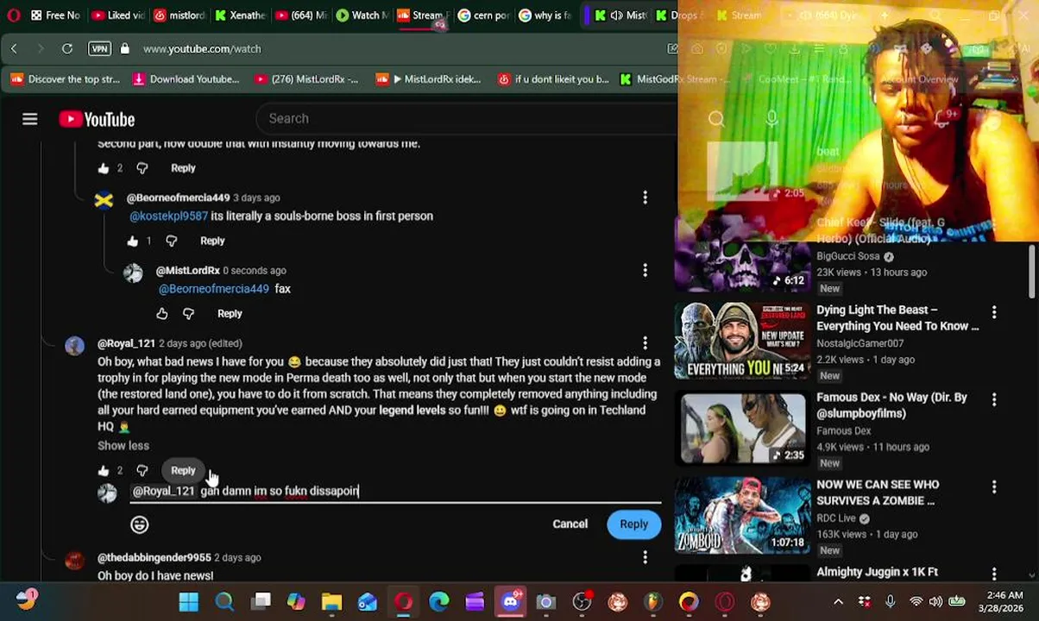Open options menu for thedabbingender9955 comment

[645, 557]
